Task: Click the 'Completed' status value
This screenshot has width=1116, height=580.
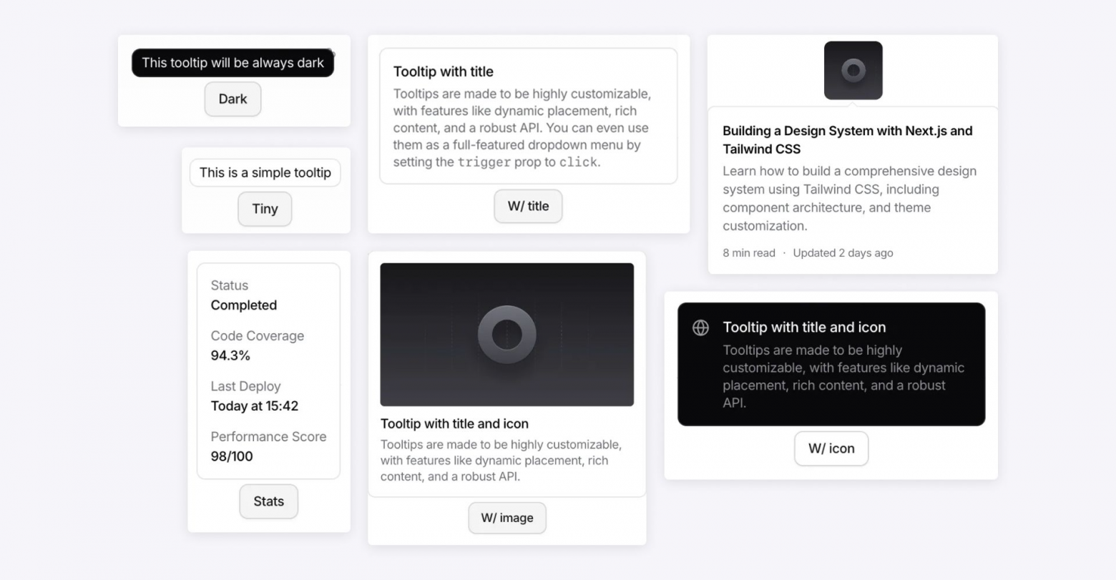Action: click(243, 305)
